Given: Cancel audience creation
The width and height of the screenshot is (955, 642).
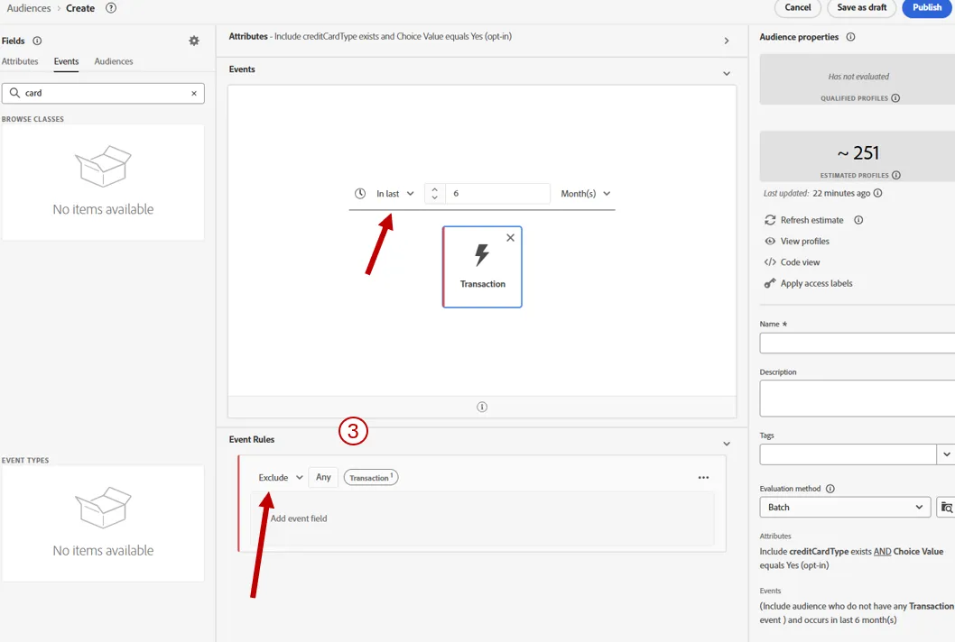Looking at the screenshot, I should click(x=798, y=8).
